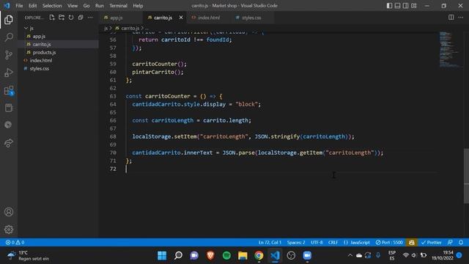Open the Terminal menu
This screenshot has height=264, width=469.
(118, 6)
